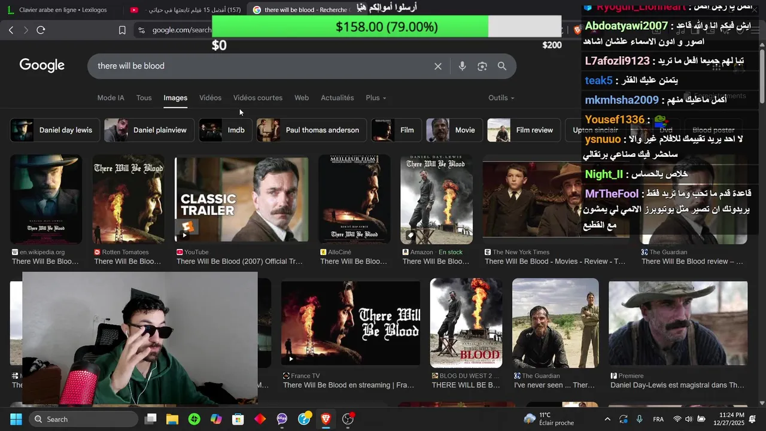The image size is (766, 431).
Task: Open the Outils dropdown
Action: [x=501, y=98]
